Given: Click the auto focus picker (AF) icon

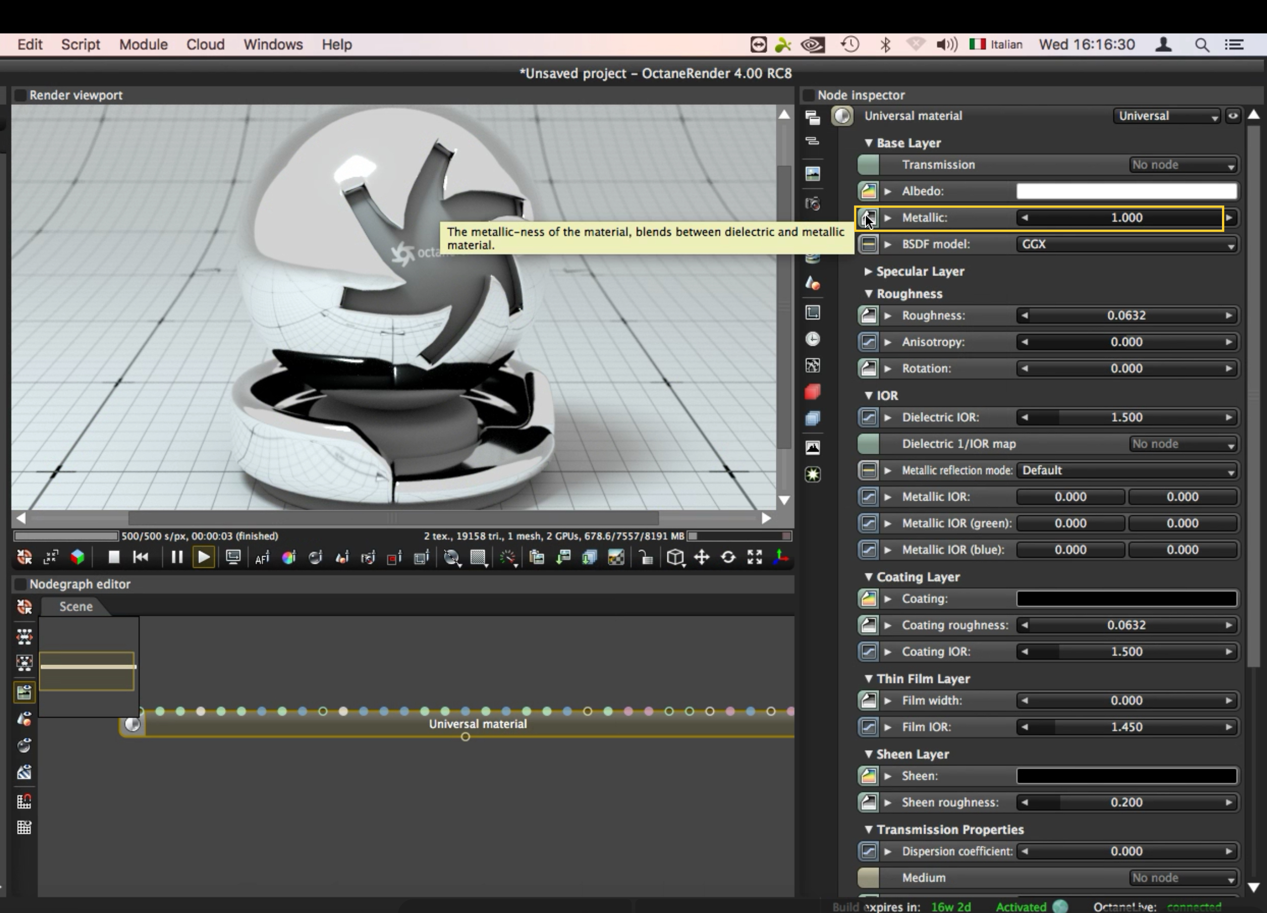Looking at the screenshot, I should tap(262, 557).
